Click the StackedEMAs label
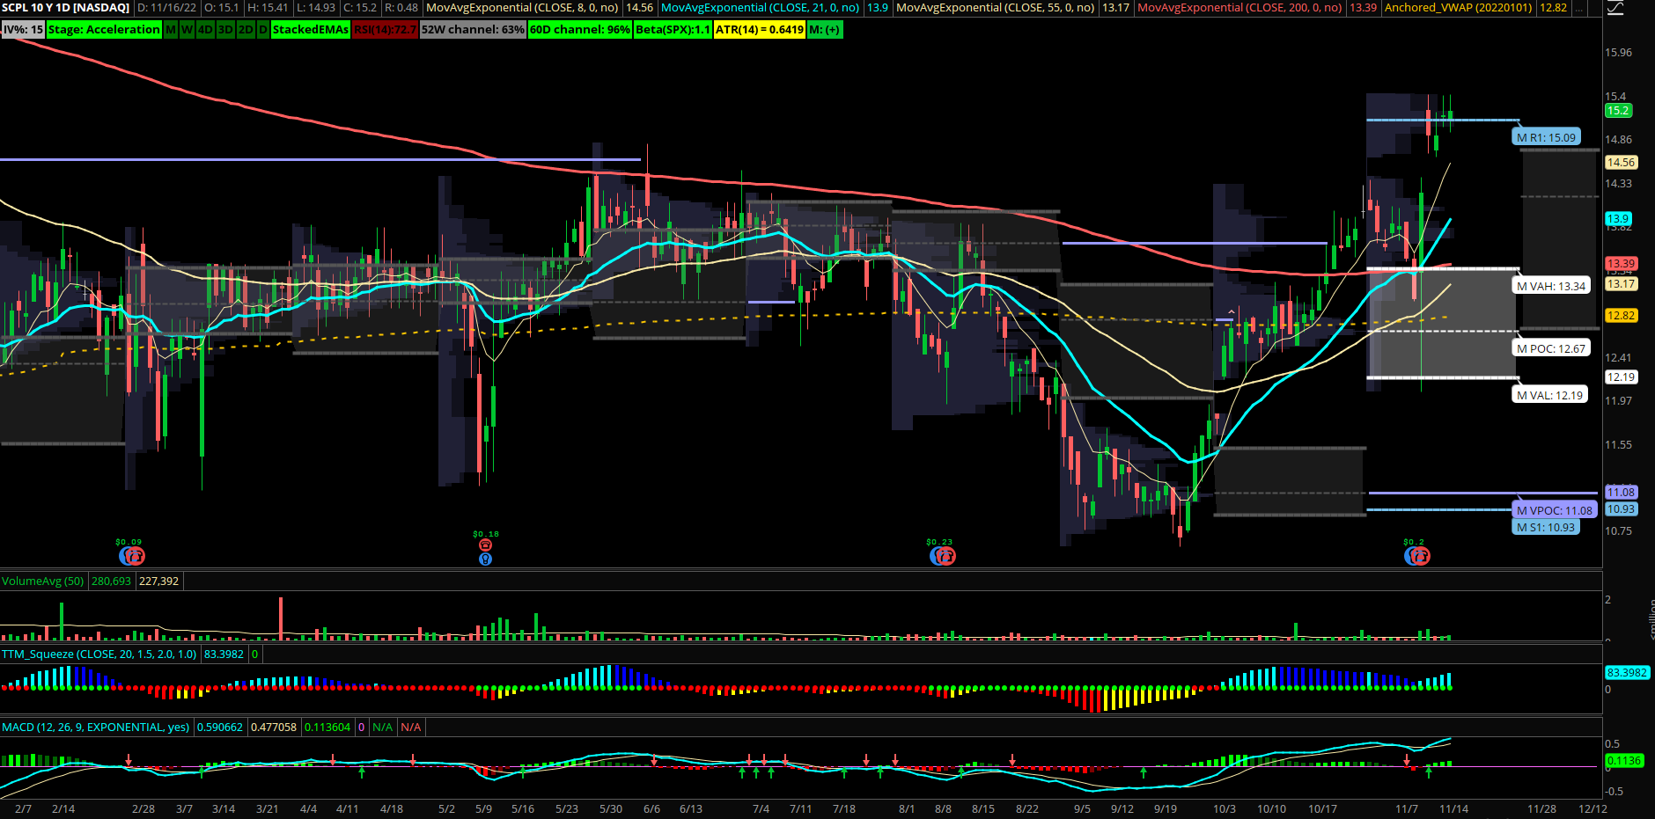 (310, 29)
